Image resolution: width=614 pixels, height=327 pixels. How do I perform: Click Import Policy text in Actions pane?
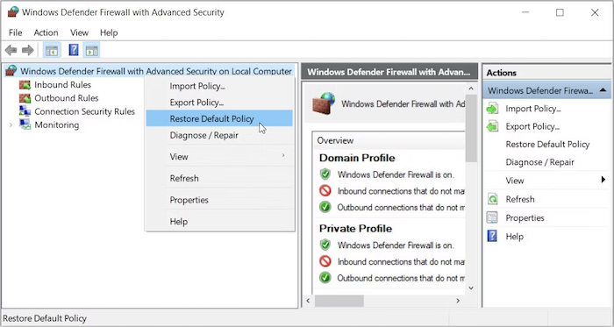click(533, 109)
